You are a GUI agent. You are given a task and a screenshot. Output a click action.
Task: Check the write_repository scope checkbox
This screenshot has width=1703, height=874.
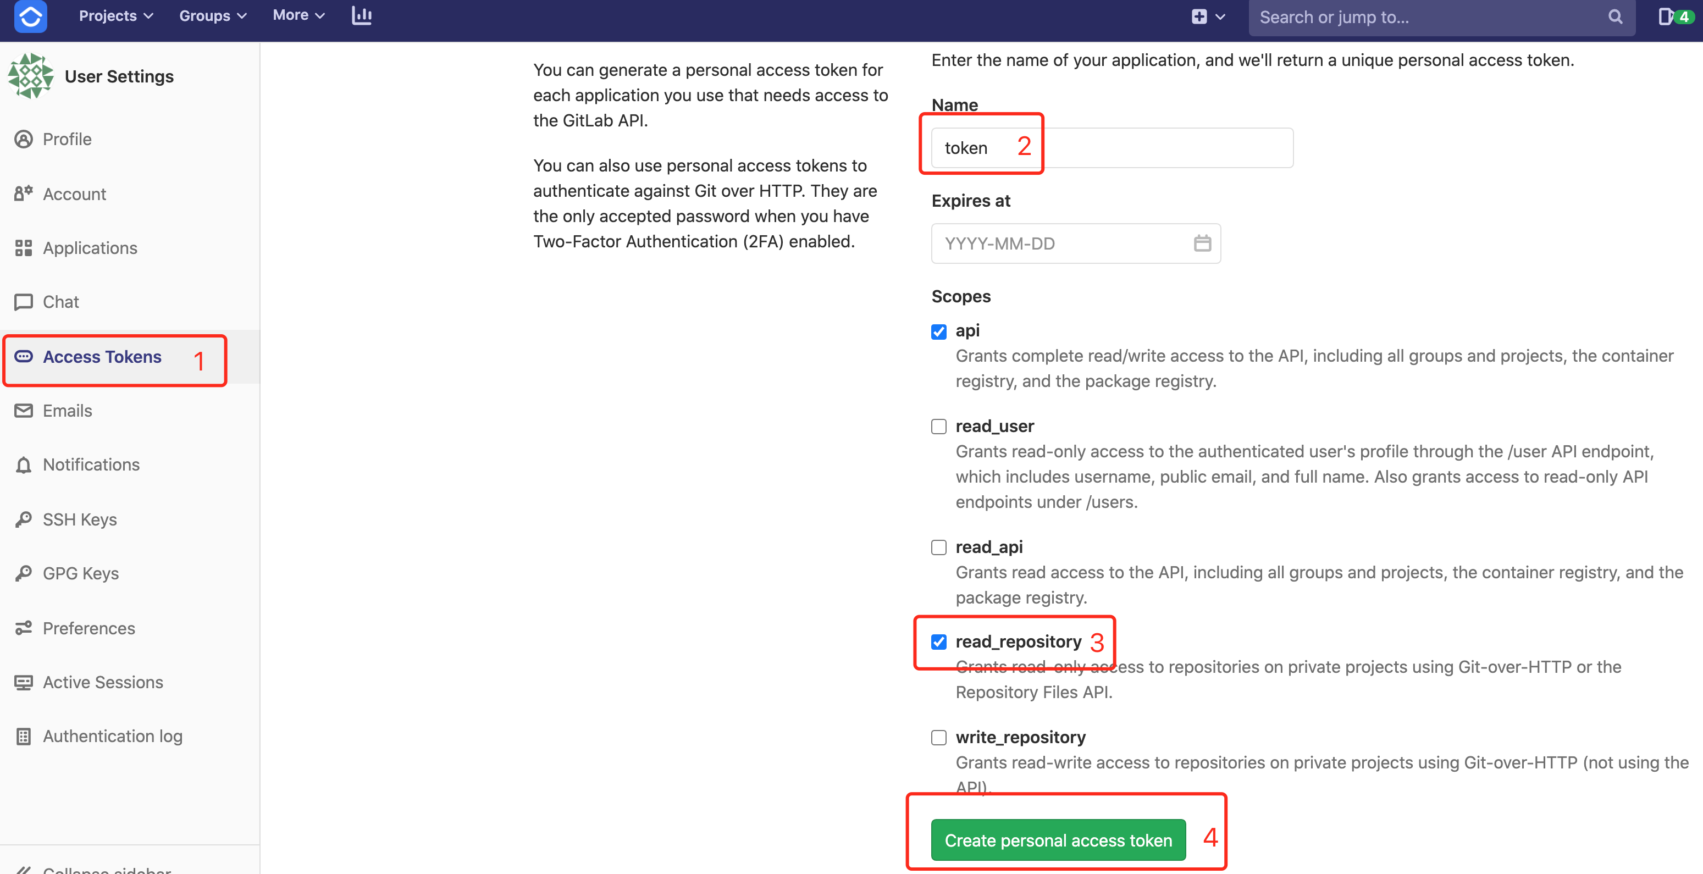point(939,737)
